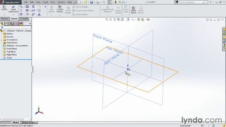
Task: Select the Ellipse tool
Action: (x=33, y=14)
